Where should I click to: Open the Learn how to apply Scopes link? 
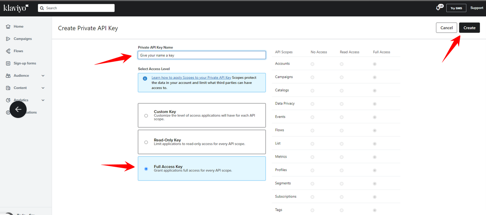(x=191, y=78)
